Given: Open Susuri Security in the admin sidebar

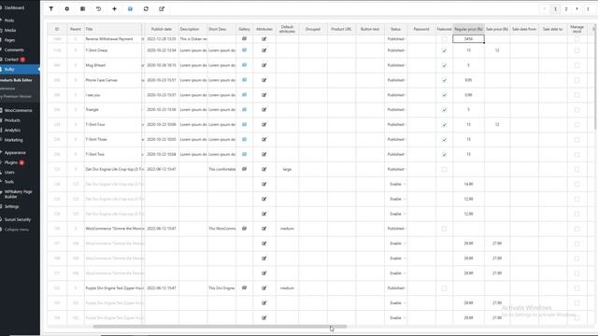Looking at the screenshot, I should [18, 220].
